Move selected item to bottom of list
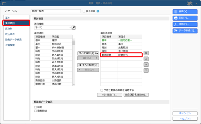Viewport: 201px width, 124px height. pyautogui.click(x=146, y=70)
